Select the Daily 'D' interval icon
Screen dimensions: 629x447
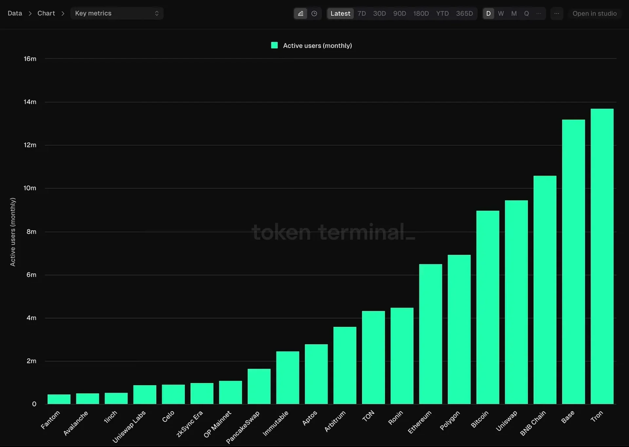(488, 13)
